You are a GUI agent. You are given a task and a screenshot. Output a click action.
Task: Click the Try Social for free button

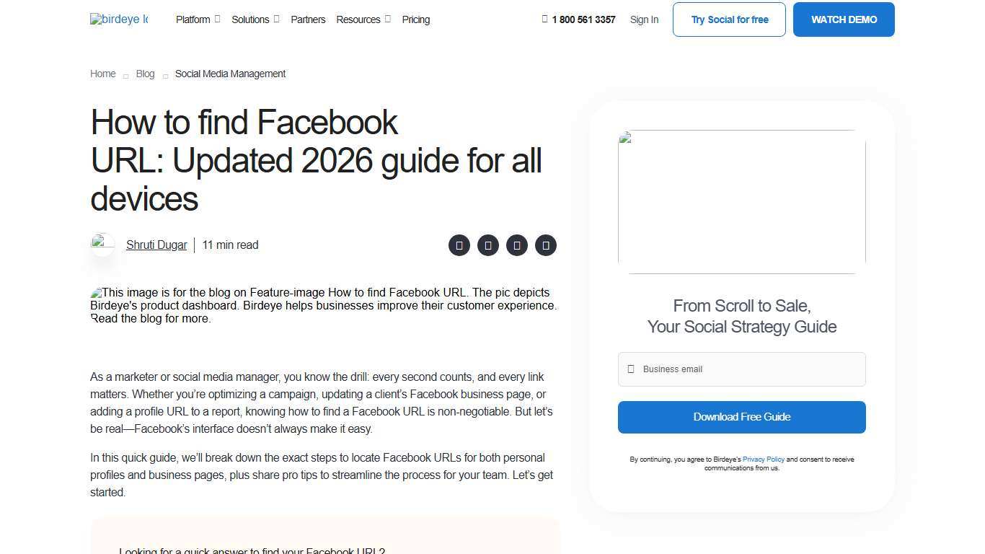728,19
